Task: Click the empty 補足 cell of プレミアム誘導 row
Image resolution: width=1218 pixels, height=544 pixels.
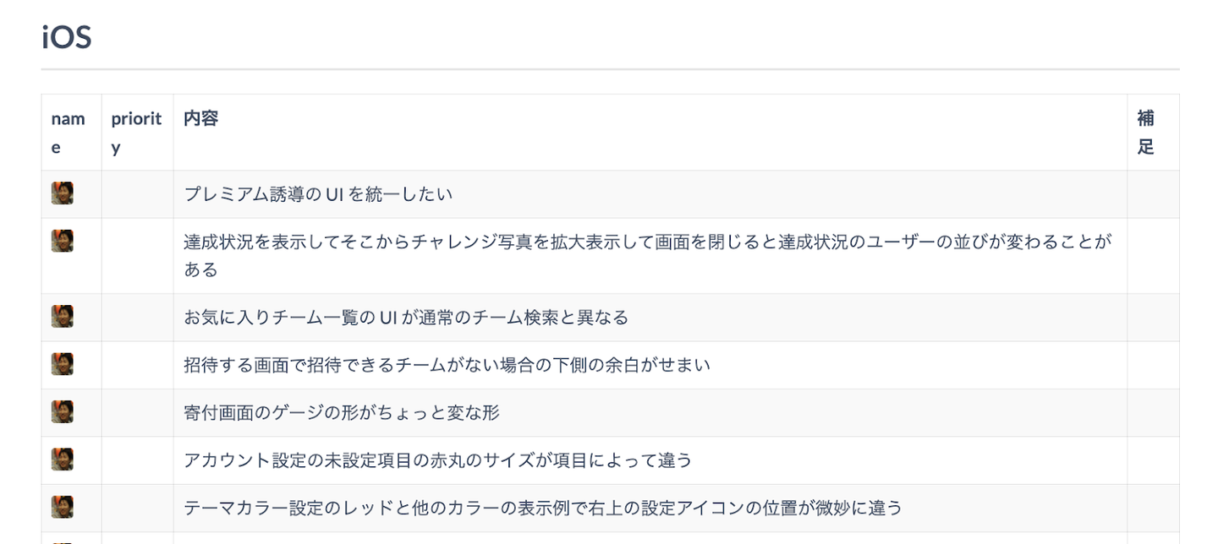Action: [1152, 194]
